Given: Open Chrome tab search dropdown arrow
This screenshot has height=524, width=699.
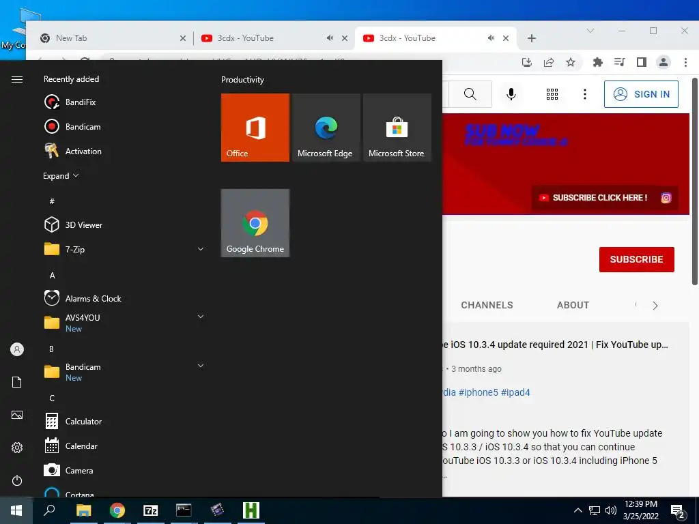Looking at the screenshot, I should coord(590,31).
